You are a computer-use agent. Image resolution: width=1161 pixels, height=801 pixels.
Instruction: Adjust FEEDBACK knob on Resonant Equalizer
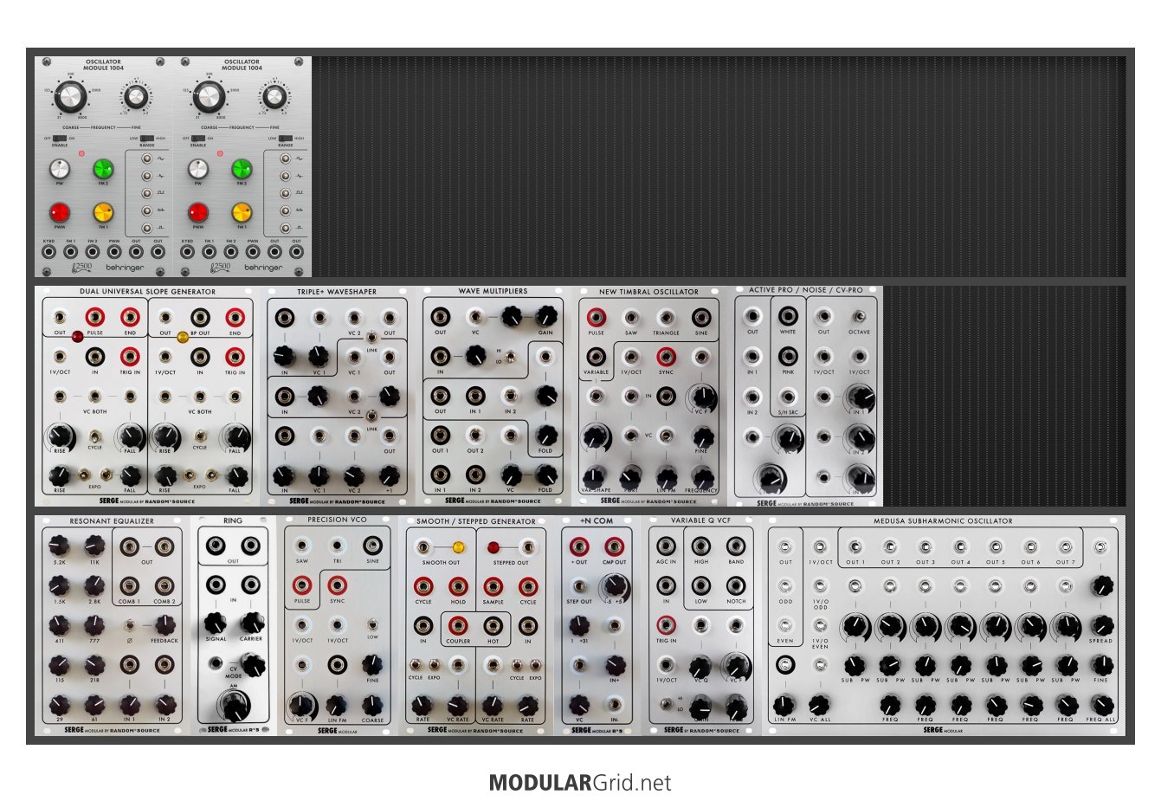pos(164,625)
